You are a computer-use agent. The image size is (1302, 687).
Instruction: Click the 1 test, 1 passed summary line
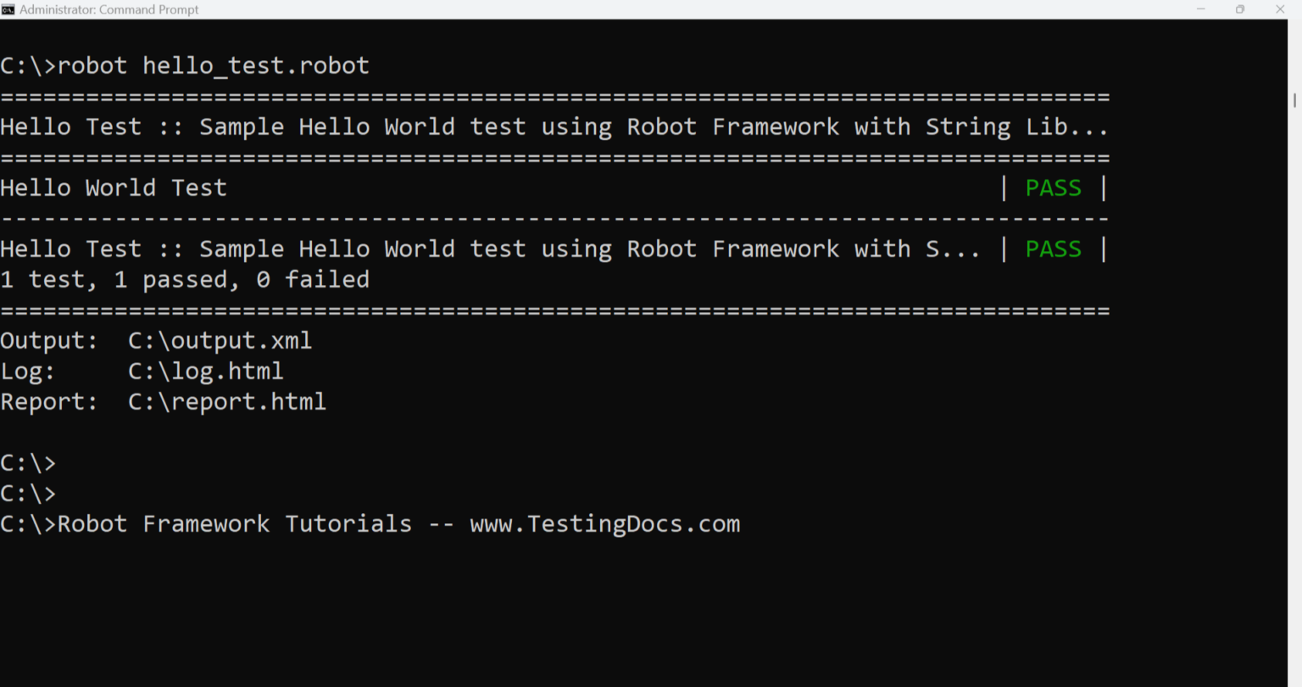pyautogui.click(x=185, y=279)
